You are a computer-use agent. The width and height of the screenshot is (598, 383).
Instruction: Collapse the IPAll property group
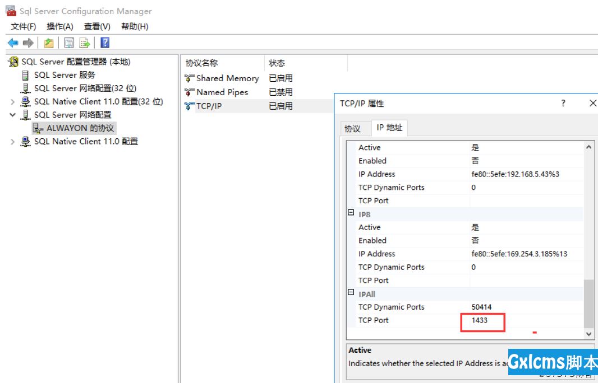(x=351, y=292)
